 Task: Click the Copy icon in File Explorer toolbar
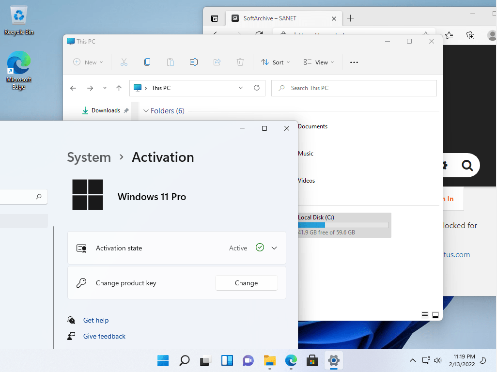(147, 62)
